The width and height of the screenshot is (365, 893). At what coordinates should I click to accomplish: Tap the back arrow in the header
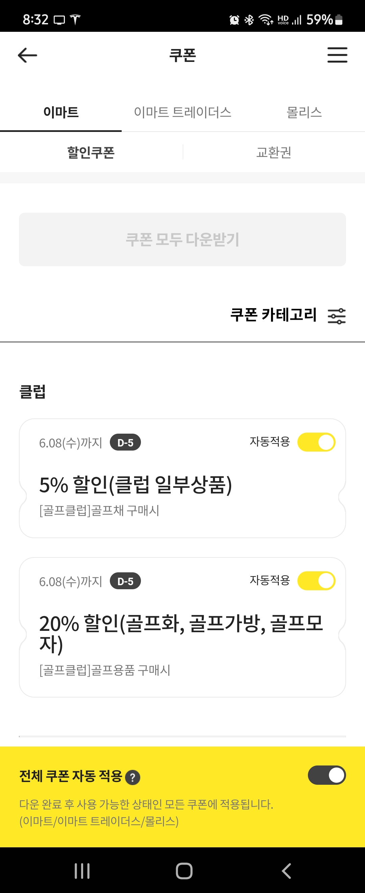pos(27,55)
